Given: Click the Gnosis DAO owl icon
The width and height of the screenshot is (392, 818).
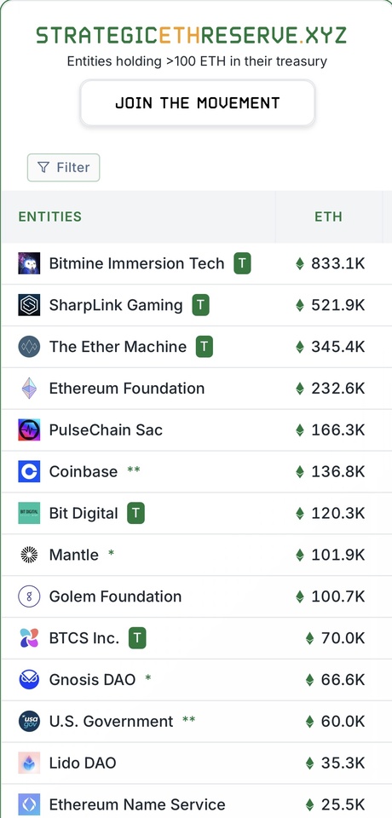Looking at the screenshot, I should click(x=29, y=680).
